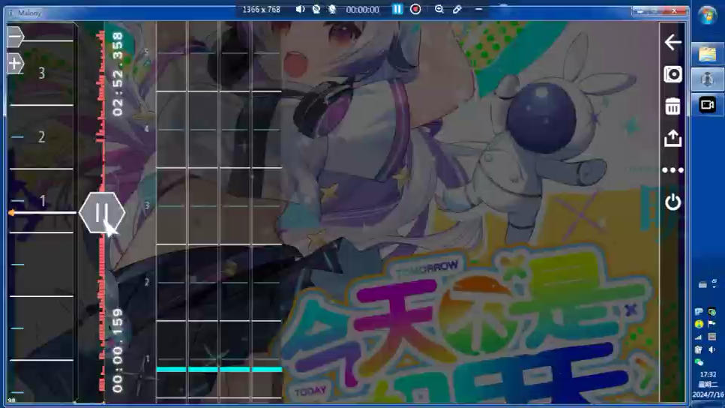Screen dimensions: 725x408
Task: Toggle the recorder webcam icon
Action: tap(316, 9)
